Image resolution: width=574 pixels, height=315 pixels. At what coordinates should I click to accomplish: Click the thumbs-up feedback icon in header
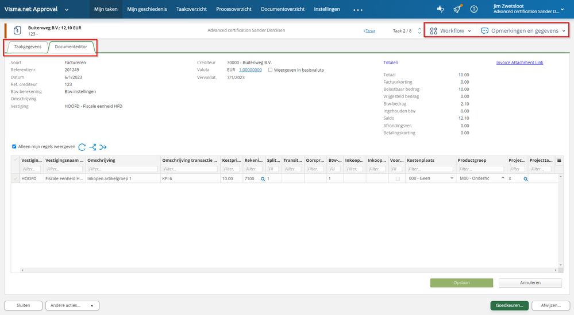[440, 10]
